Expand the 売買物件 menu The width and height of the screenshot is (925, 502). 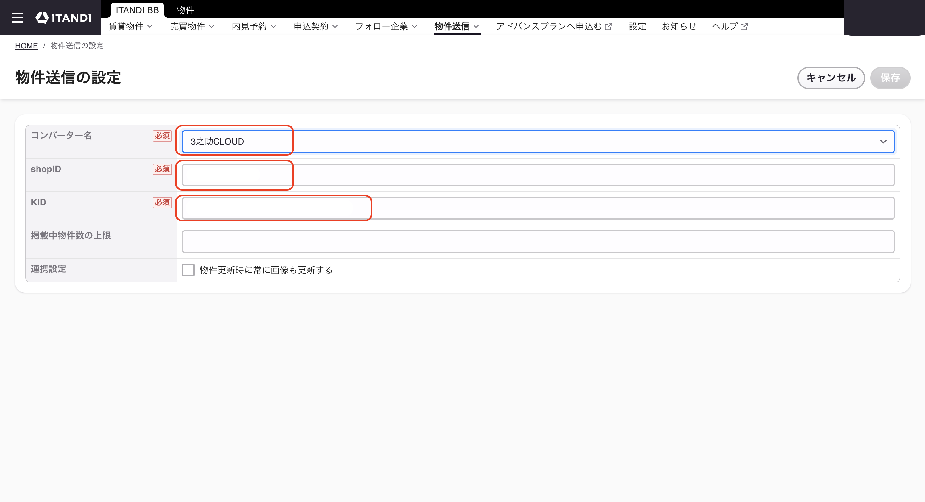[x=192, y=26]
